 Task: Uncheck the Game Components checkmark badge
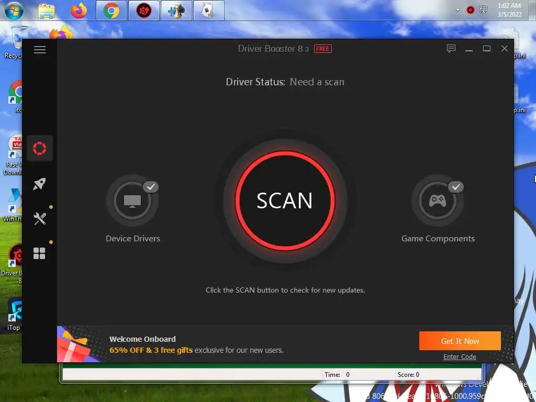point(456,187)
